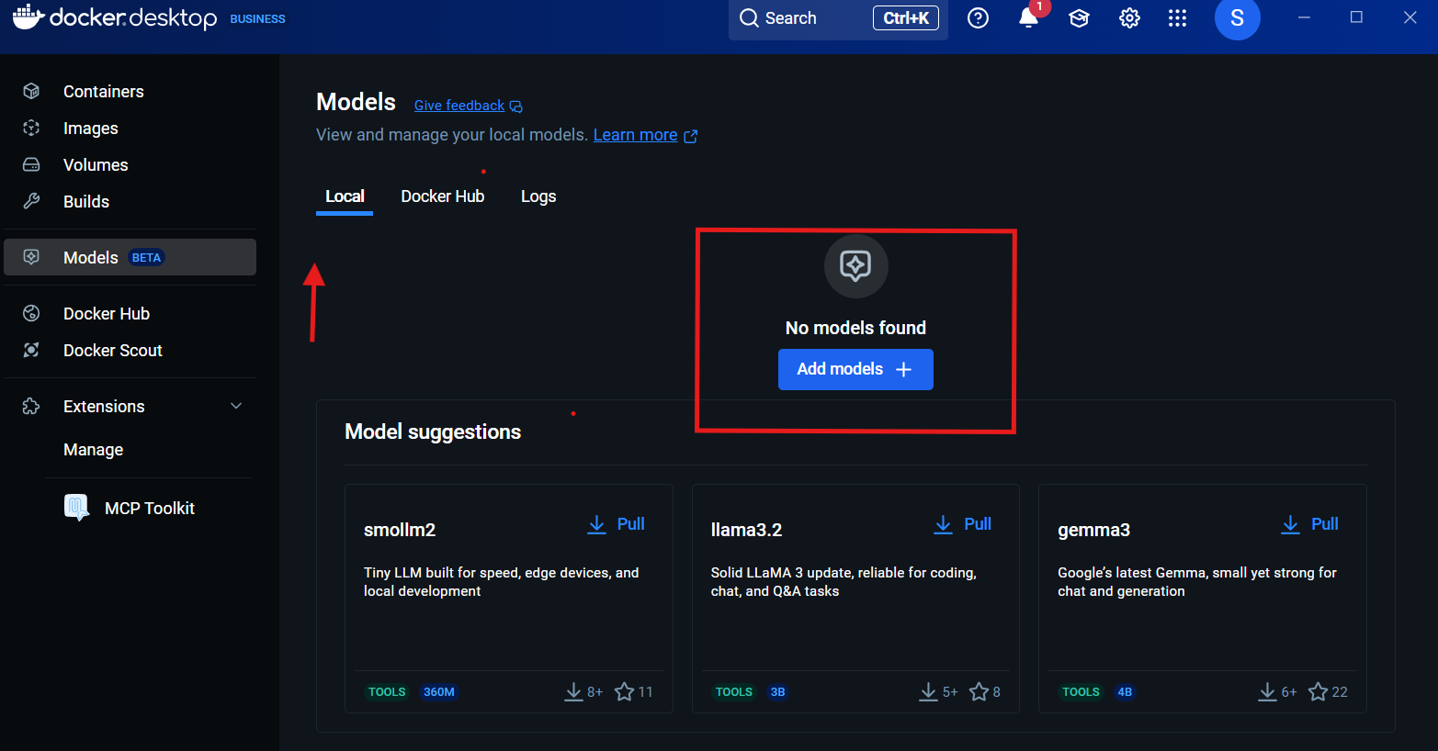This screenshot has height=751, width=1438.
Task: Open the Learn more link
Action: click(635, 135)
